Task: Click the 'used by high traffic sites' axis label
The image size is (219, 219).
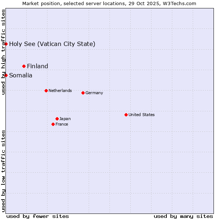Action: [x=3, y=52]
